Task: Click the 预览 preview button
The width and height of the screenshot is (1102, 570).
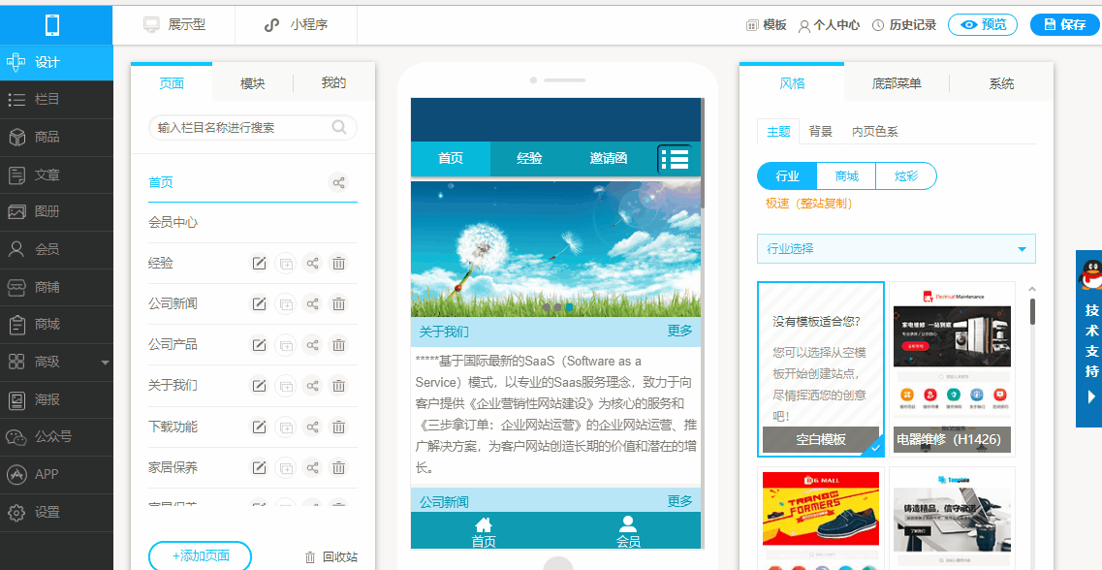Action: pos(983,24)
